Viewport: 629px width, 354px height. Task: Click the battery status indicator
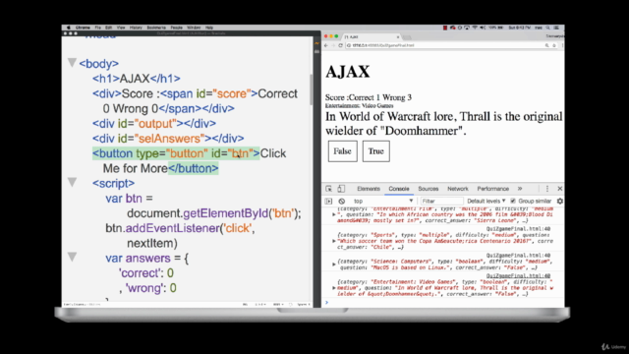[x=500, y=28]
